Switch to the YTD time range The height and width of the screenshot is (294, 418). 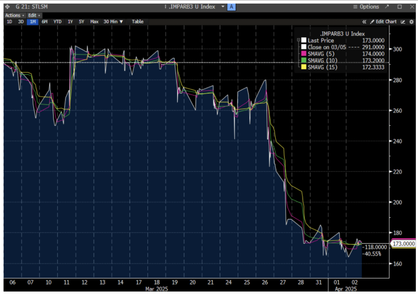click(x=58, y=22)
